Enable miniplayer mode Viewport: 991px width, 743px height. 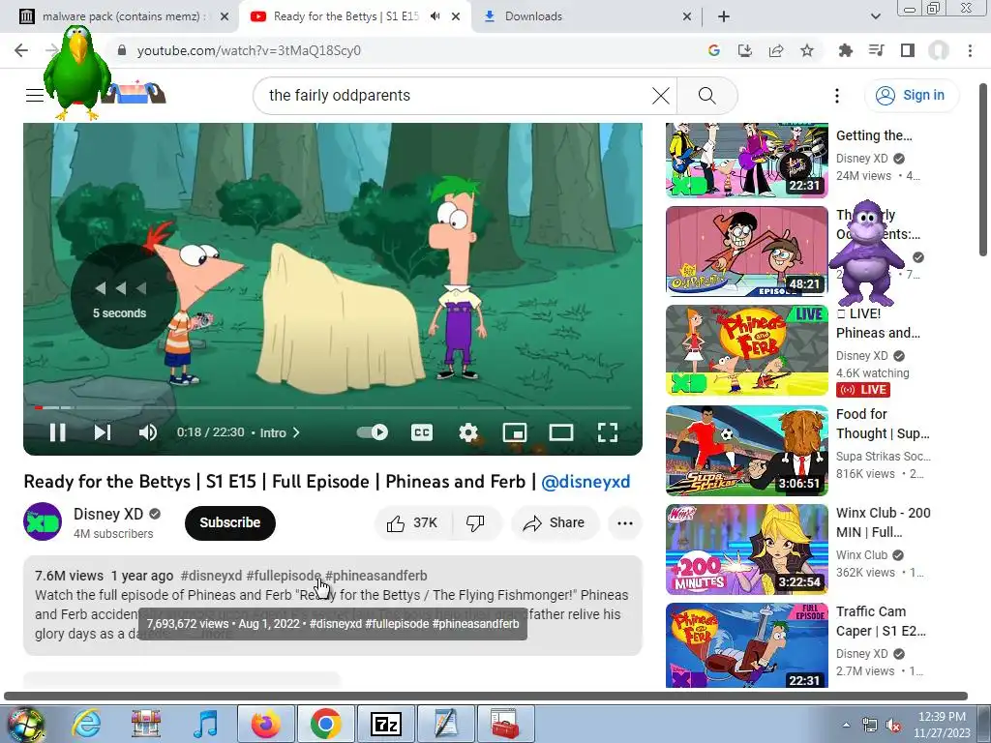pyautogui.click(x=515, y=432)
